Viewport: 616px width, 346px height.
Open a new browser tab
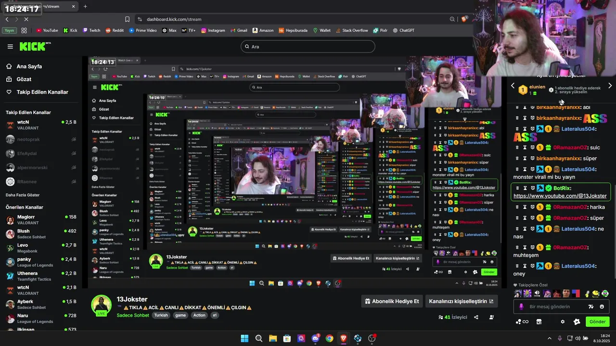(85, 6)
